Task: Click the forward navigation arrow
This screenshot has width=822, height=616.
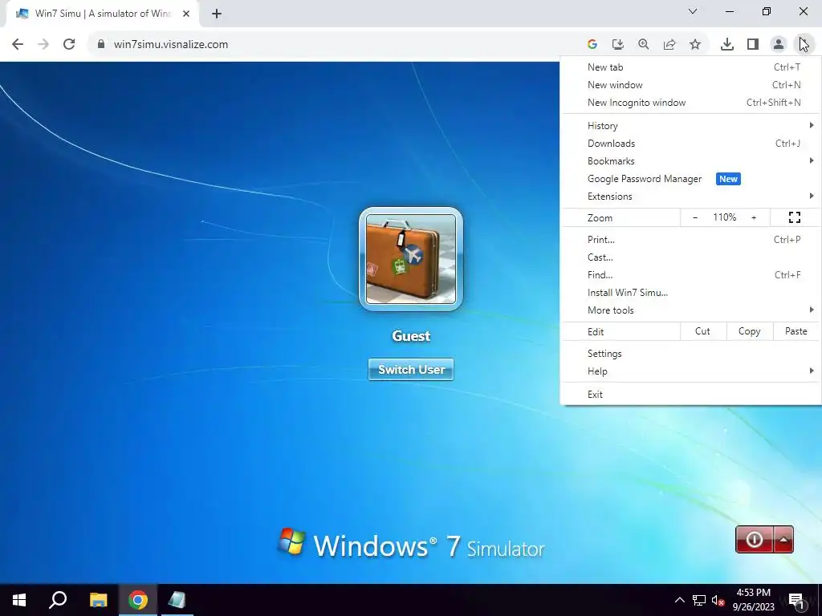Action: point(43,44)
